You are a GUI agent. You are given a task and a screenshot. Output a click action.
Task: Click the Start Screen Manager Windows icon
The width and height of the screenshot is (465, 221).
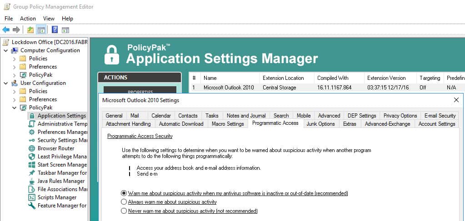point(32,165)
